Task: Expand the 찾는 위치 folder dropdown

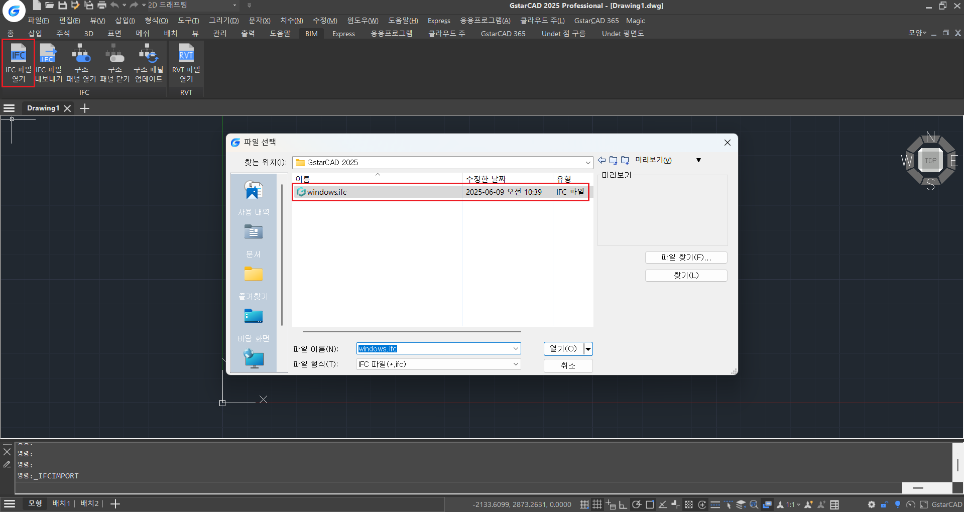Action: pyautogui.click(x=587, y=163)
